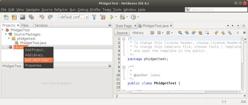The image size is (248, 105).
Task: Run project with the green play icon
Action: coord(112,17)
